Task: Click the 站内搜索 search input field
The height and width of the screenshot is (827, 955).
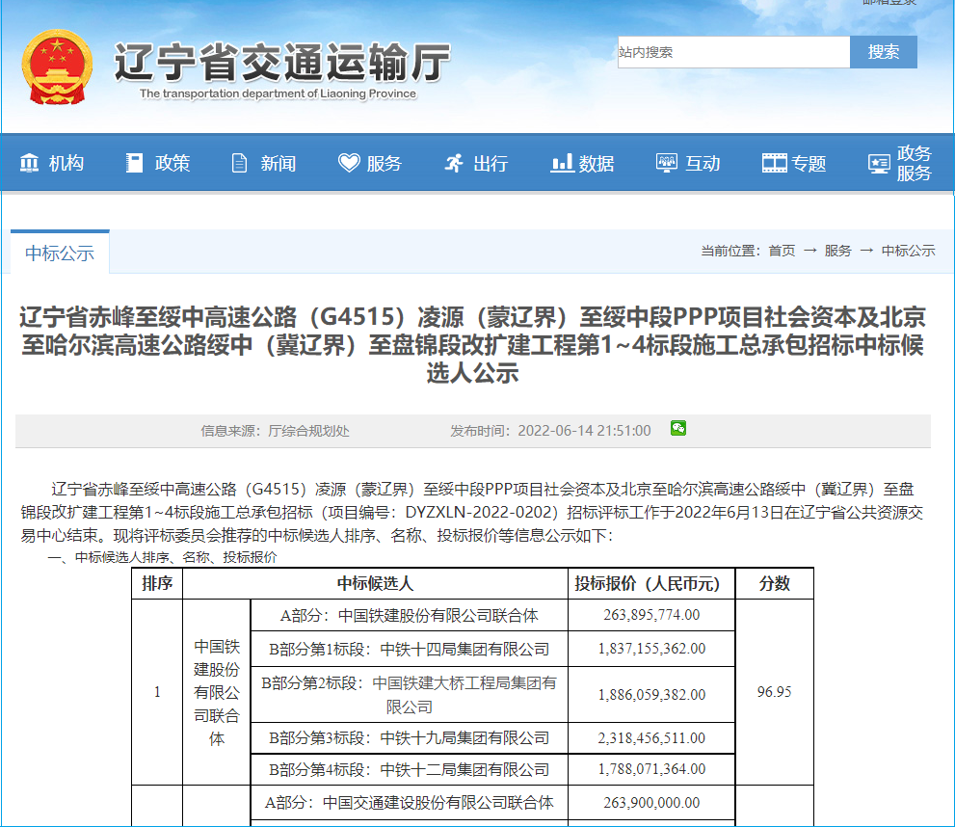Action: pyautogui.click(x=732, y=52)
